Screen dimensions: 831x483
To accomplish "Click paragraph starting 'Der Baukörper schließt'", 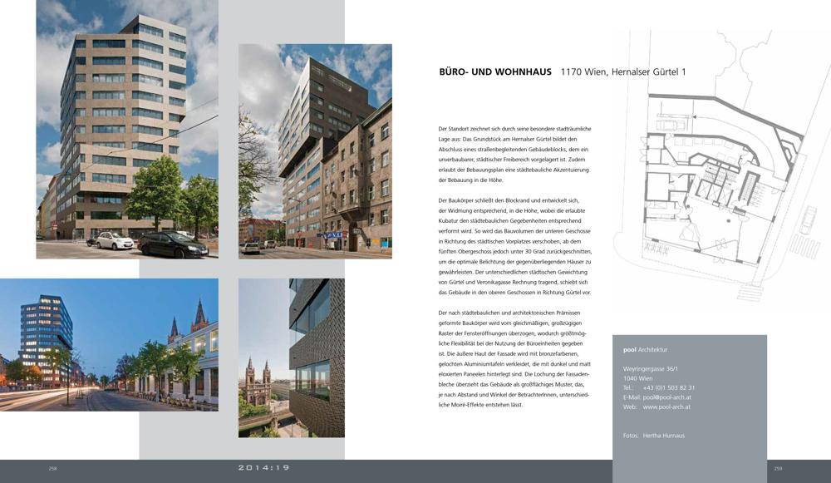I will coord(514,247).
